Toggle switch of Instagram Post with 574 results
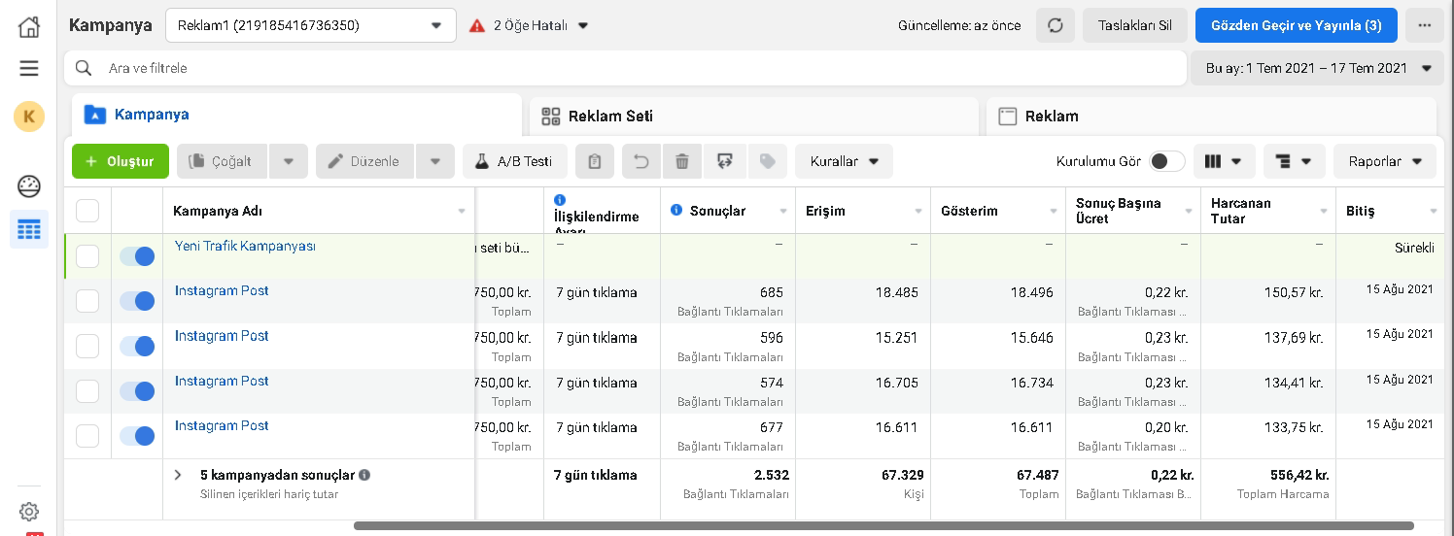1454x536 pixels. [x=137, y=391]
